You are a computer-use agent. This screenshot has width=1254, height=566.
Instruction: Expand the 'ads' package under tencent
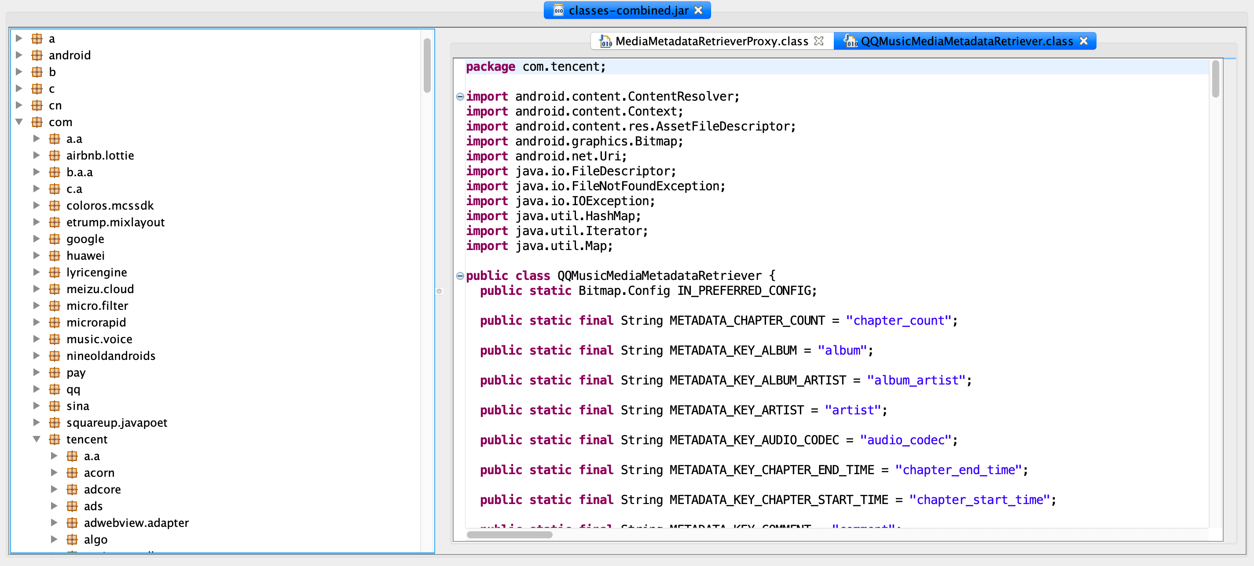[x=54, y=506]
